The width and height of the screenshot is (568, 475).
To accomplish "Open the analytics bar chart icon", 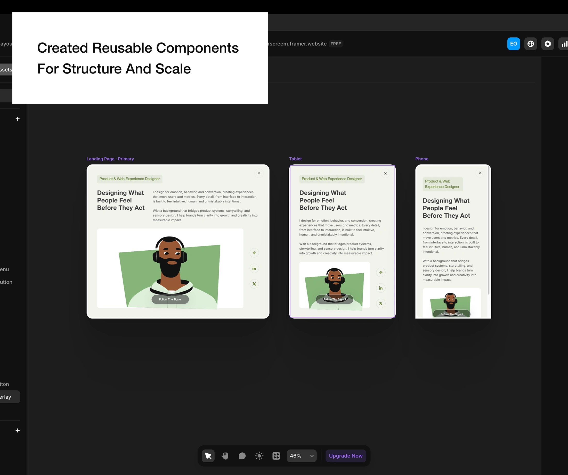I will (564, 44).
